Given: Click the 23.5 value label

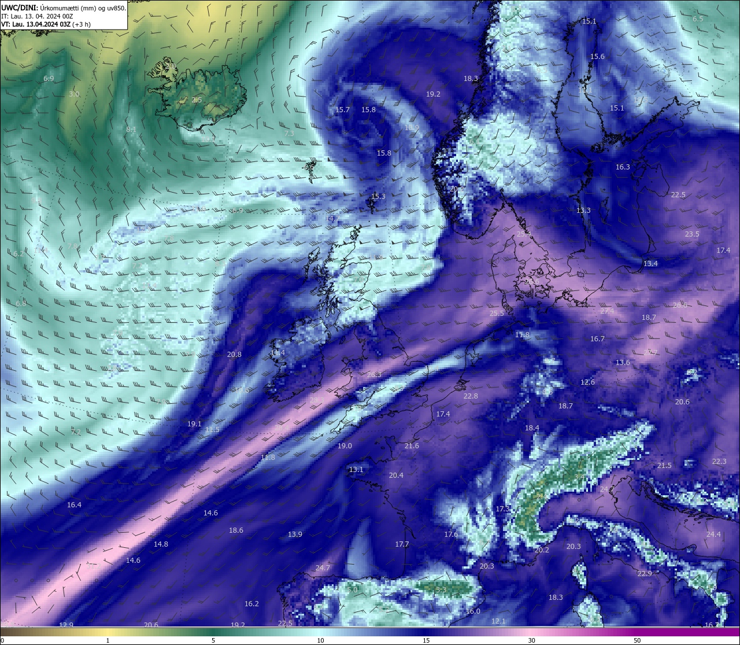Looking at the screenshot, I should click(692, 234).
